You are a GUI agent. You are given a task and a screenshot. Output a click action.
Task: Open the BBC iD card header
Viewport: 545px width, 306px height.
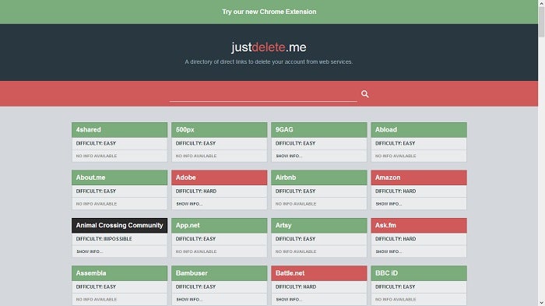(419, 273)
